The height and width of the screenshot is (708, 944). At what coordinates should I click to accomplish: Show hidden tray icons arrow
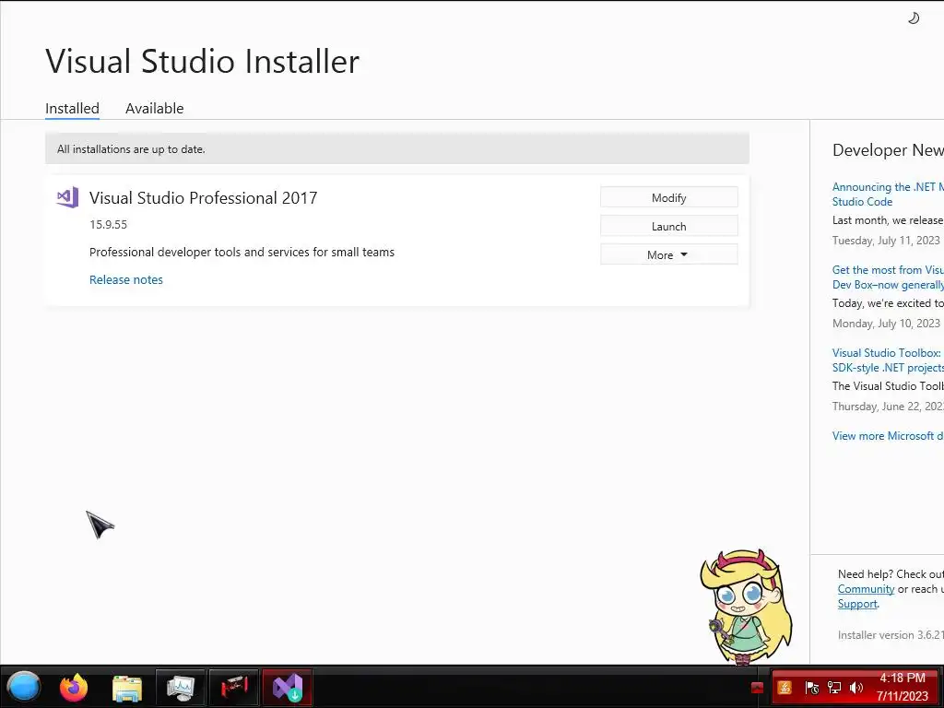click(x=758, y=688)
